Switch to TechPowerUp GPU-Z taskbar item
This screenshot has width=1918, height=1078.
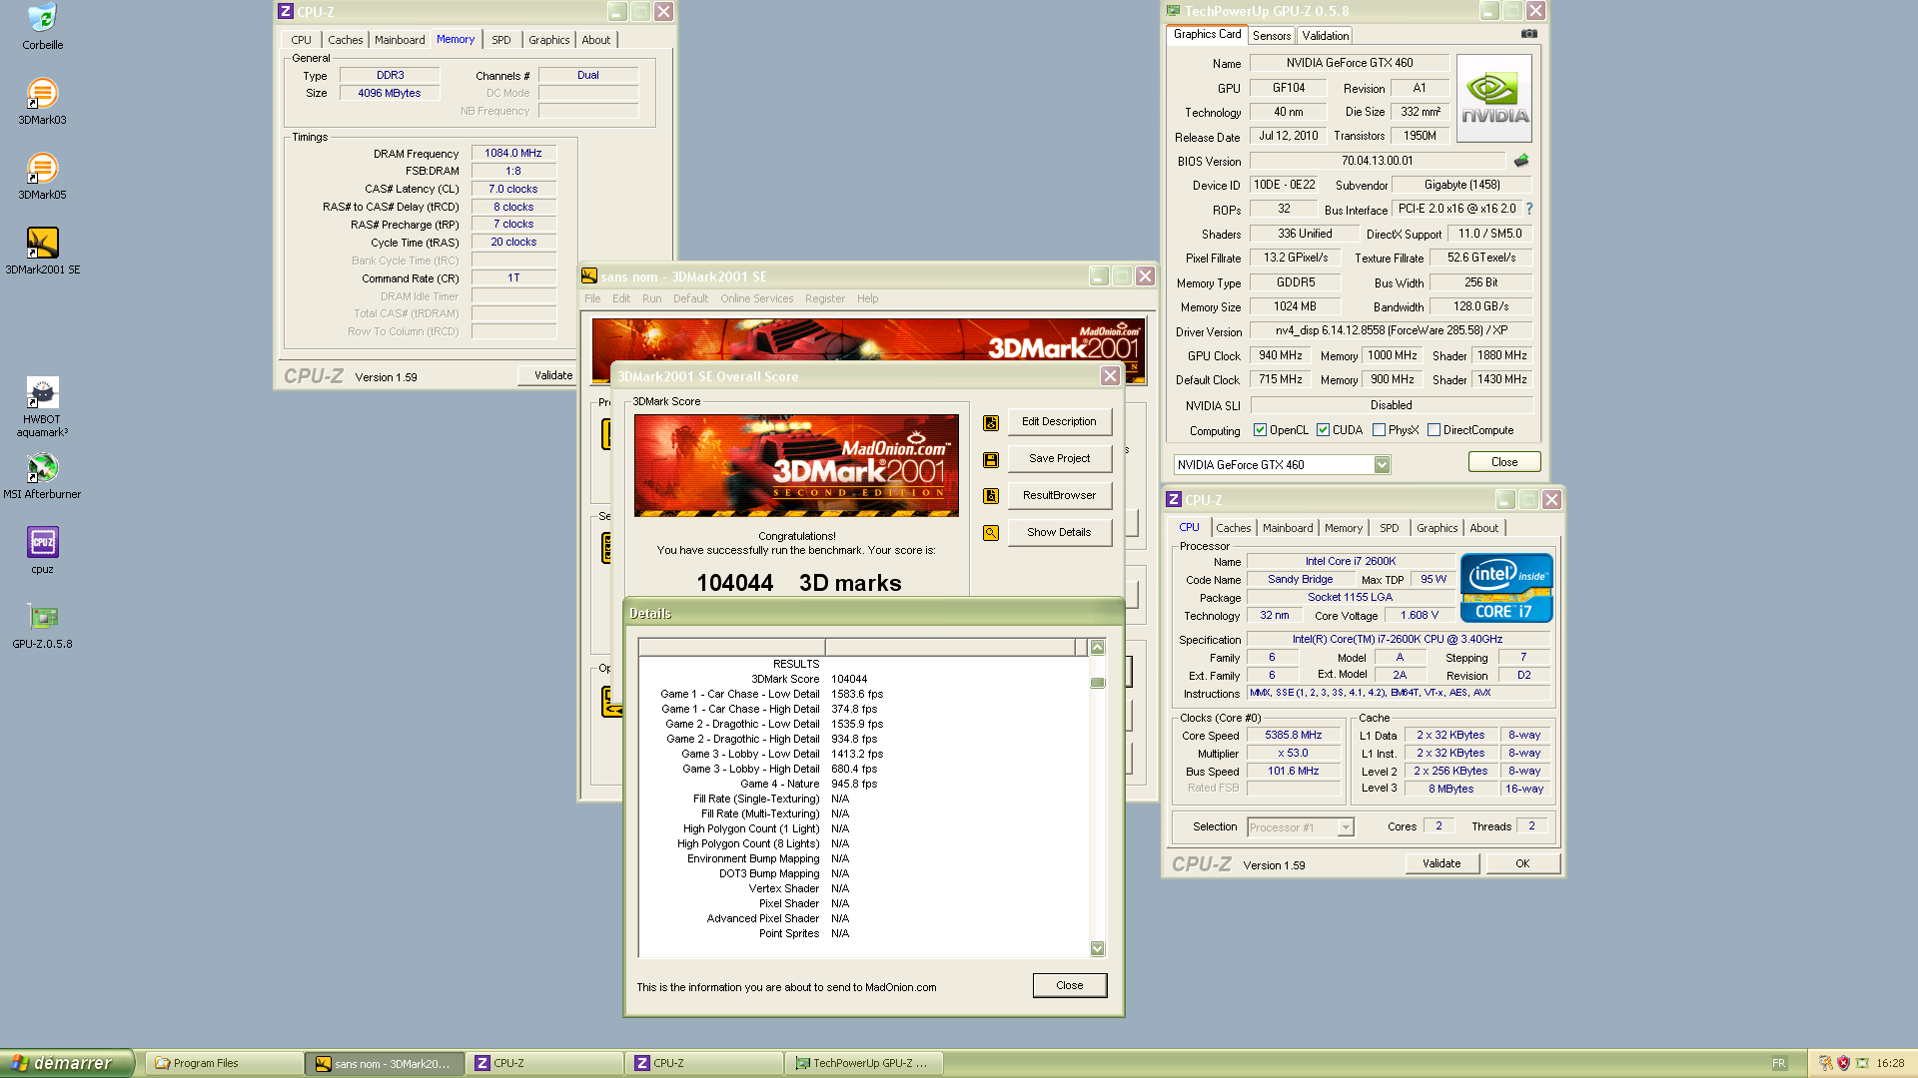[x=863, y=1063]
